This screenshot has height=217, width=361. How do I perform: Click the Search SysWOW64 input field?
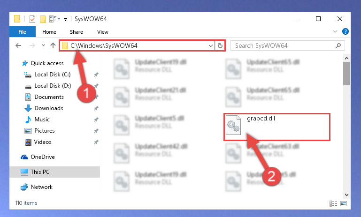288,45
